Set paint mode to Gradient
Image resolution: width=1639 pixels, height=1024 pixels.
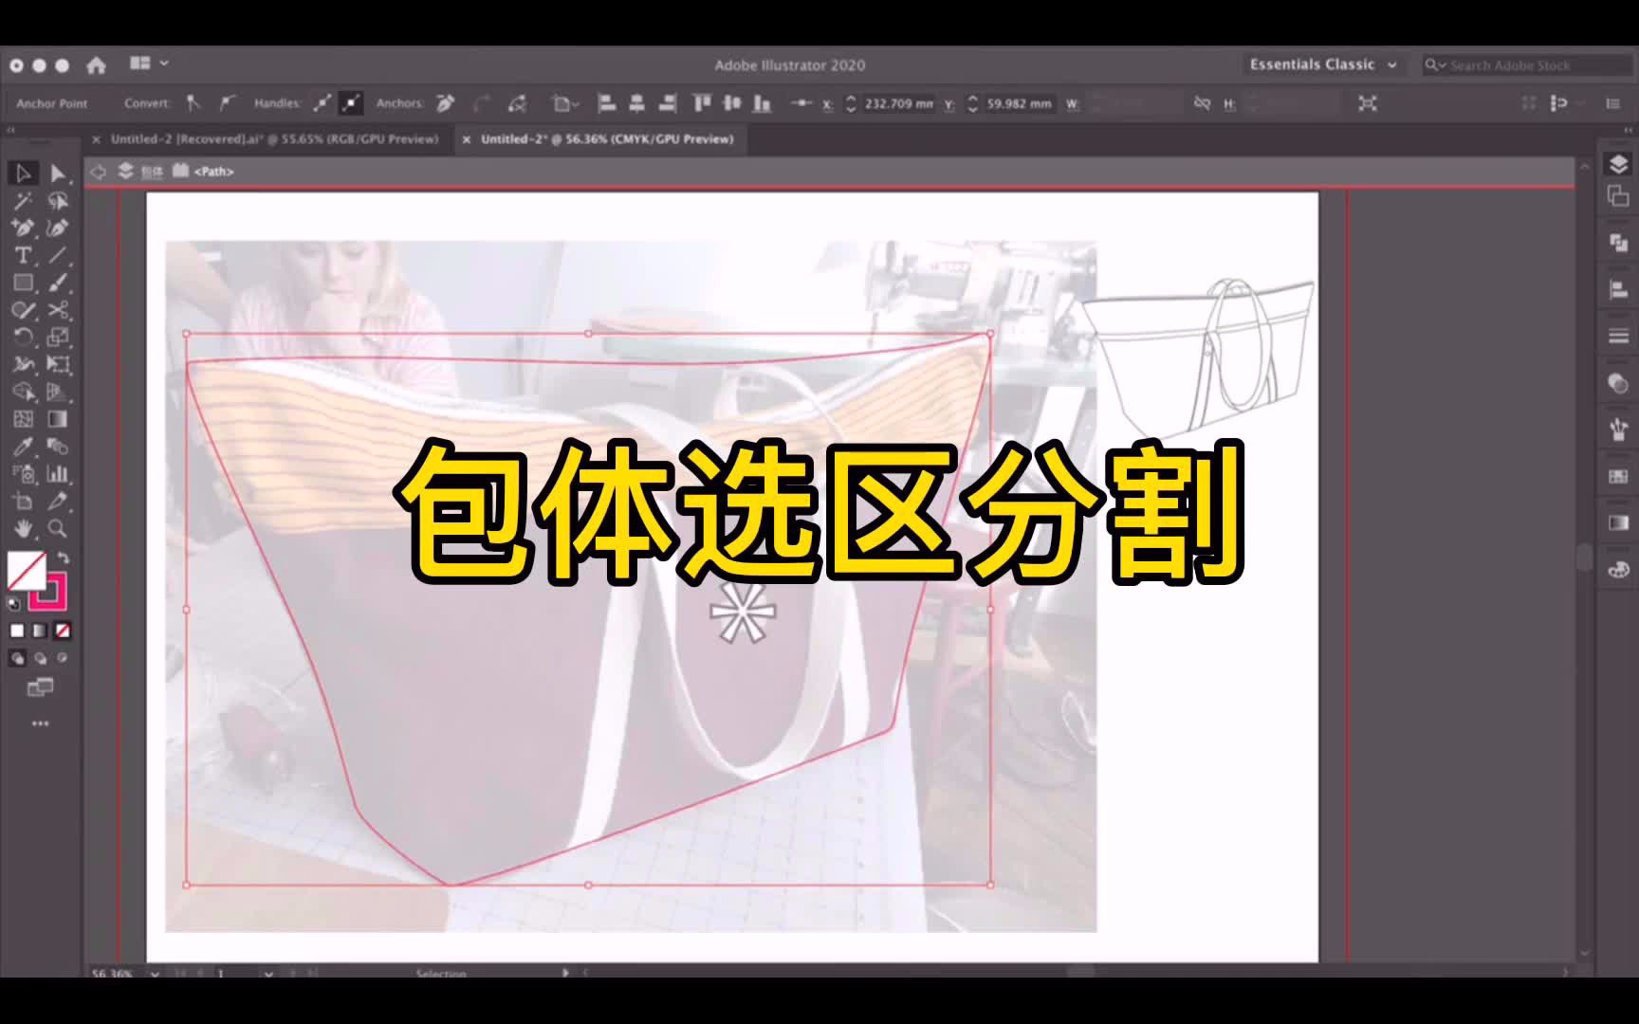[40, 631]
